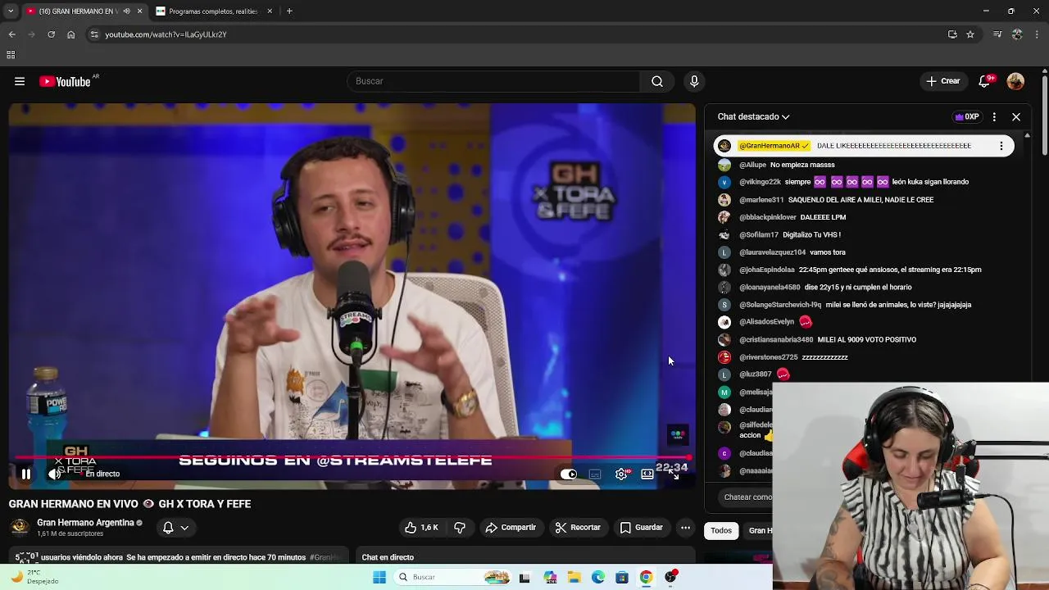This screenshot has width=1049, height=590.
Task: Seek on the red video progress bar
Action: tap(352, 458)
